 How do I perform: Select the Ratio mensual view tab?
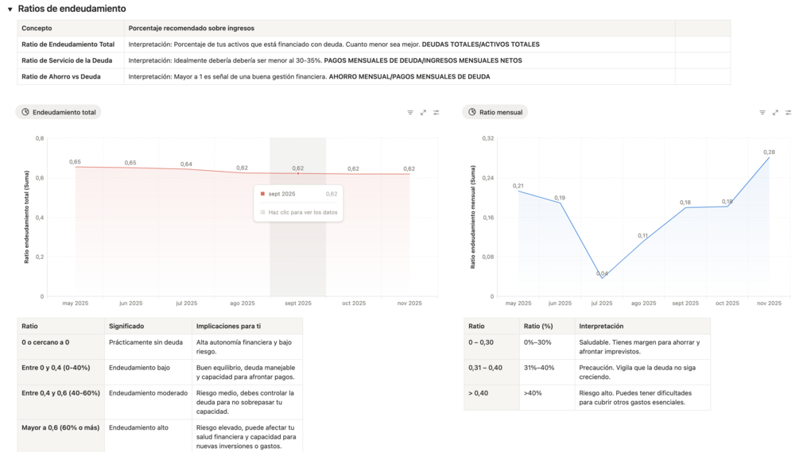pos(495,113)
